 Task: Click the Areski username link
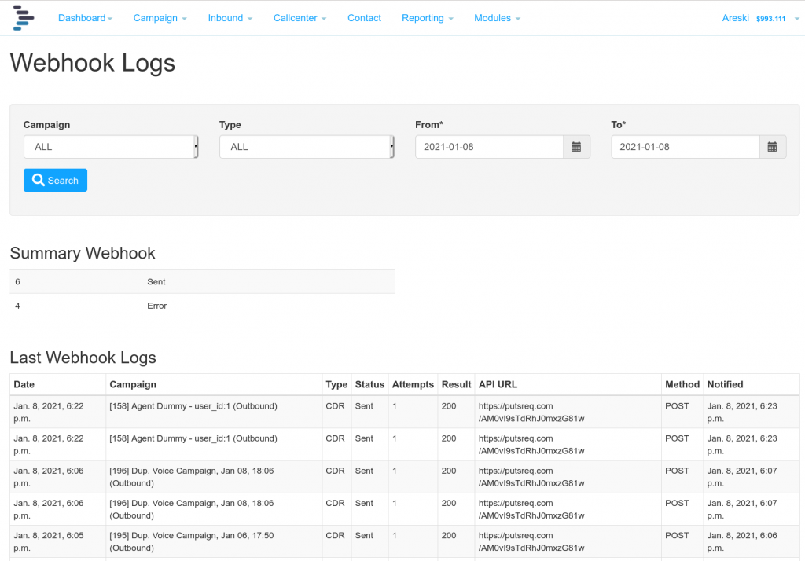click(735, 17)
